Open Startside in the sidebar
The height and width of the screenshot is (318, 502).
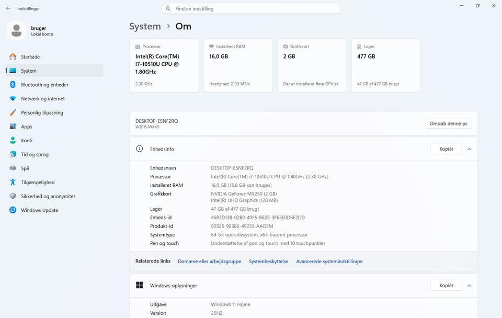[x=54, y=56]
